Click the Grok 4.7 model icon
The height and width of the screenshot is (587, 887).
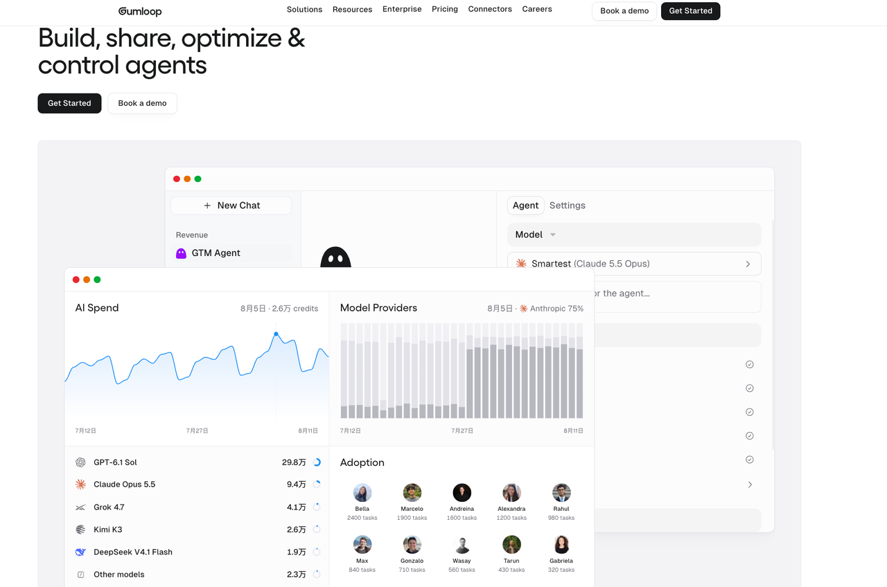coord(80,507)
